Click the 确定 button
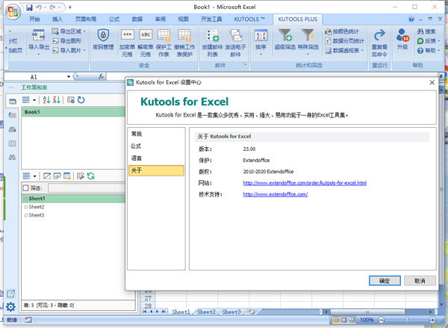 (385, 280)
